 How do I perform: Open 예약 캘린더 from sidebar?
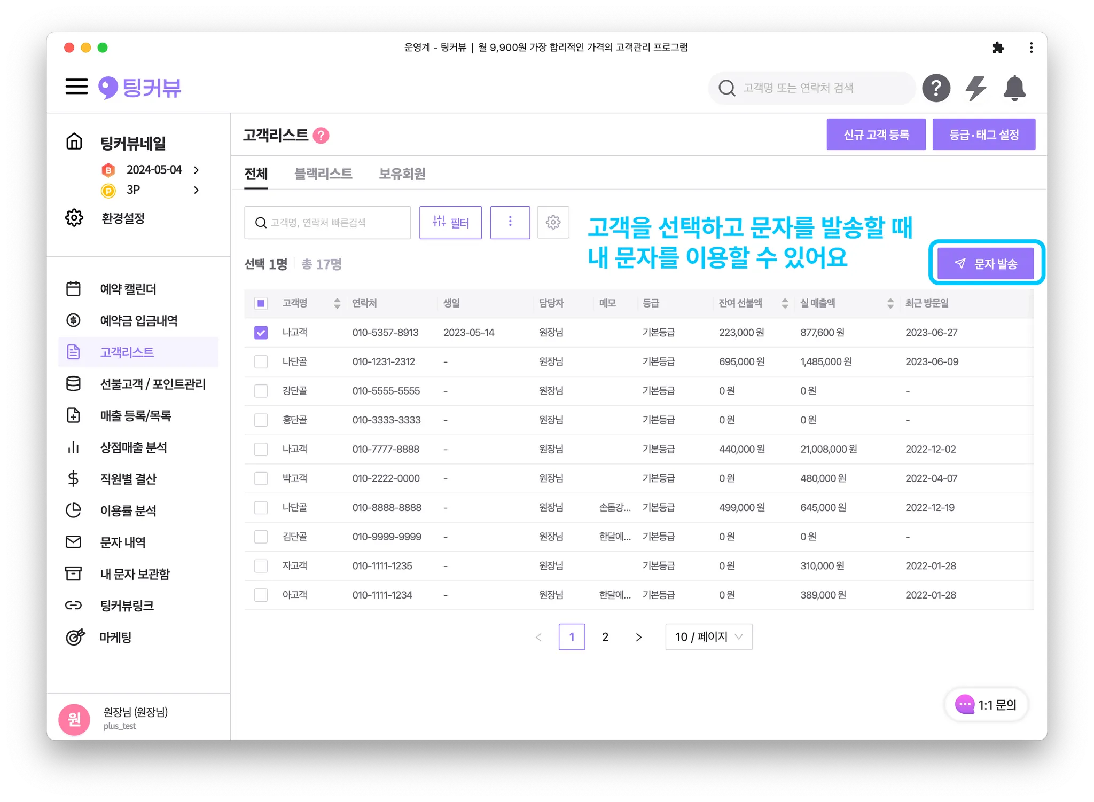click(128, 289)
